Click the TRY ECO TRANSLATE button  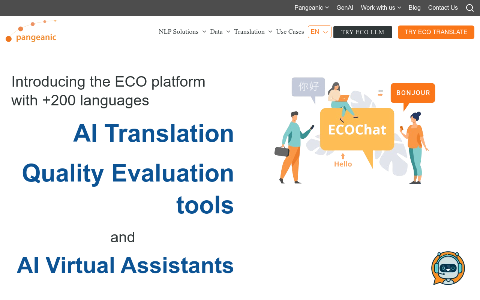click(436, 32)
